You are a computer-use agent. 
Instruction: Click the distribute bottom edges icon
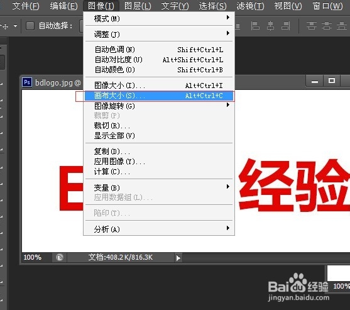[x=342, y=26]
